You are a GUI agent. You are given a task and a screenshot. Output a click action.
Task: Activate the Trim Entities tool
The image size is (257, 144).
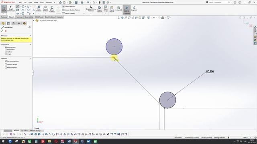click(x=39, y=8)
